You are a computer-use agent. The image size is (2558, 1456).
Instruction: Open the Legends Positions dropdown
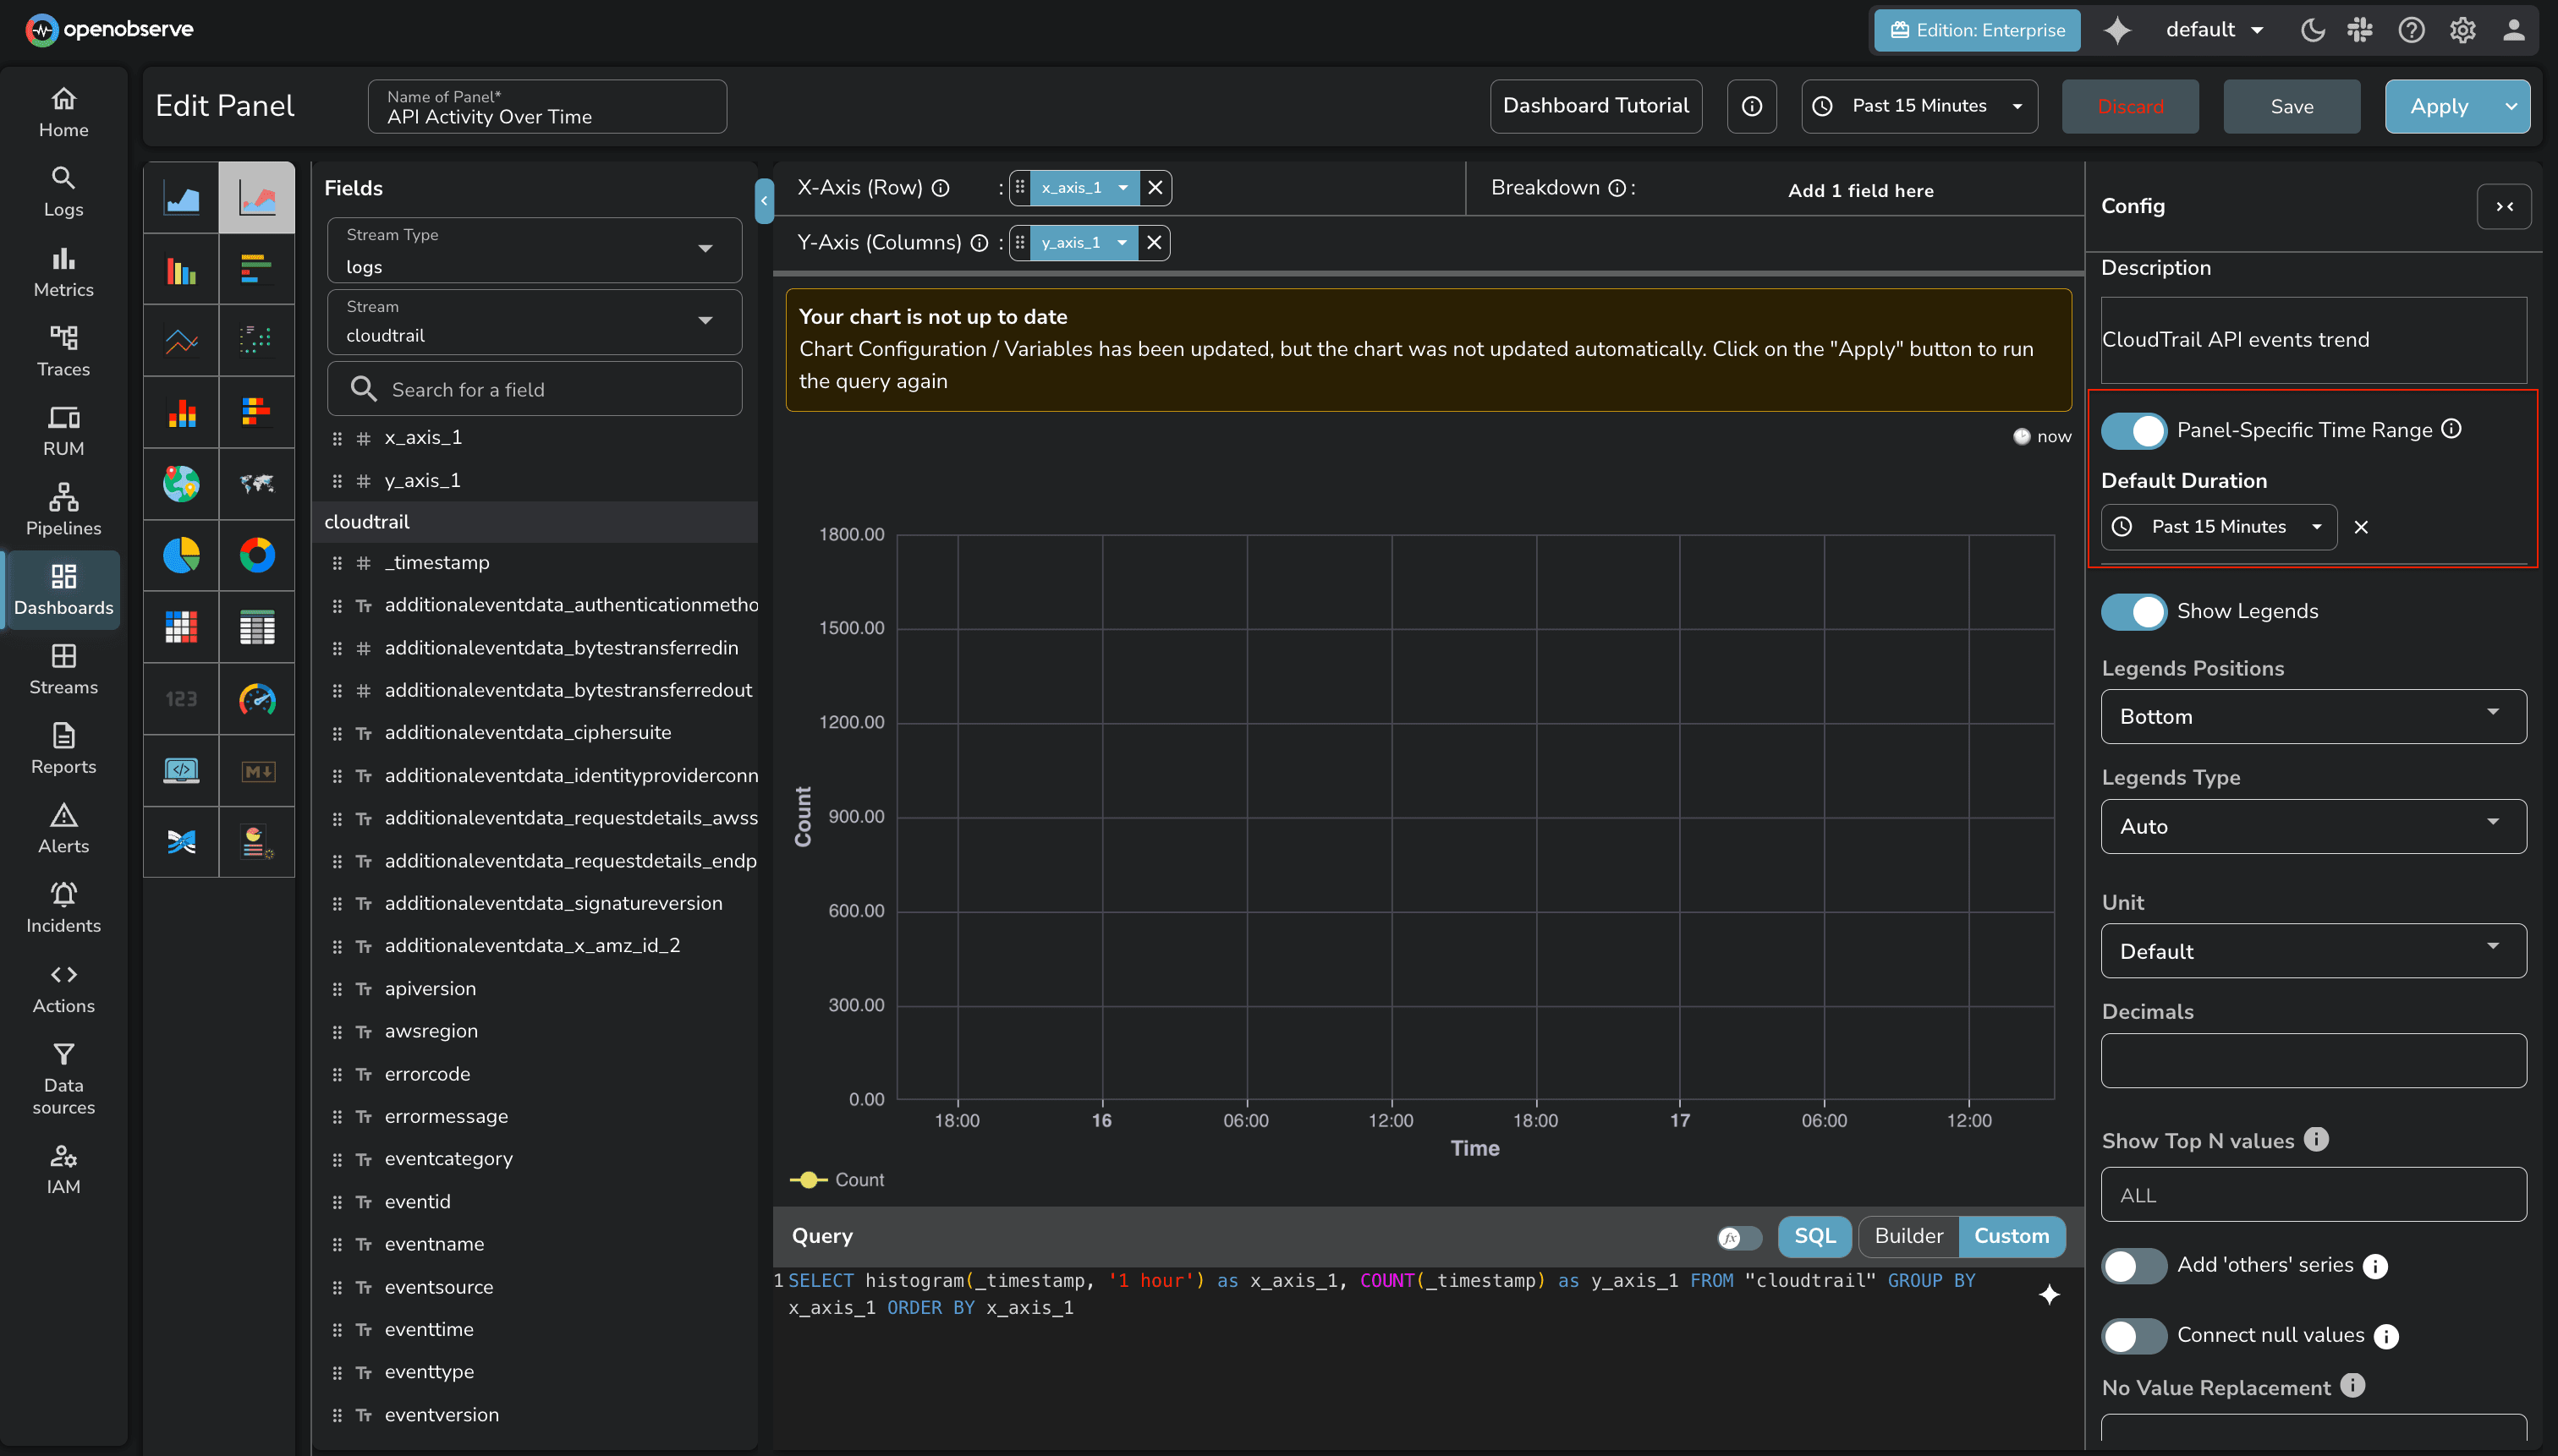coord(2312,716)
